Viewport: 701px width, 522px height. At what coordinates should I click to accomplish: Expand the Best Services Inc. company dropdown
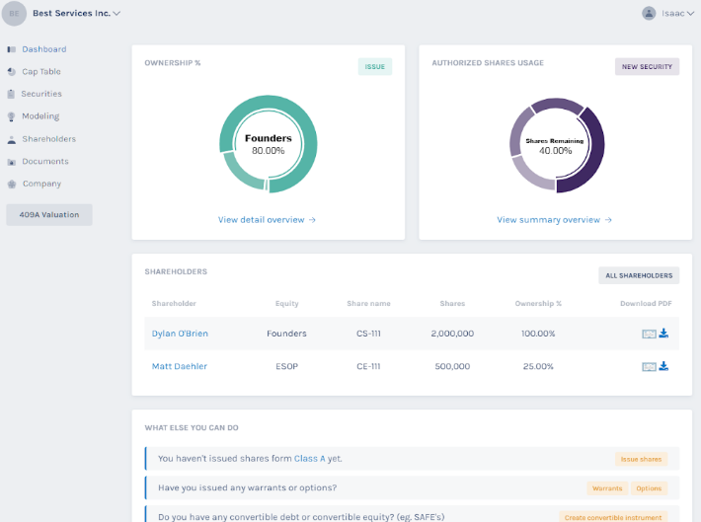click(117, 14)
